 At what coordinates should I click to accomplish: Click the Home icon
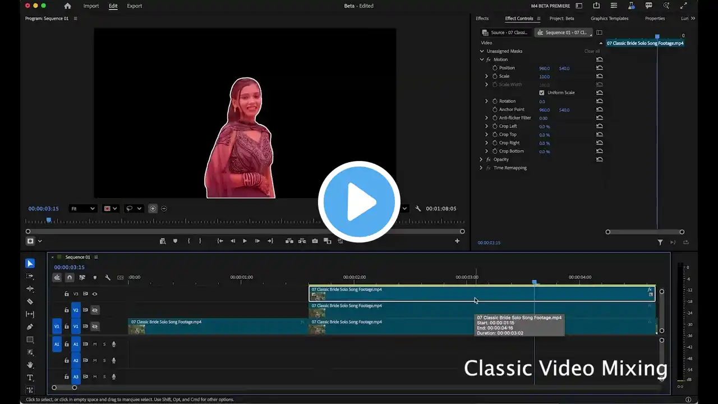click(x=68, y=6)
